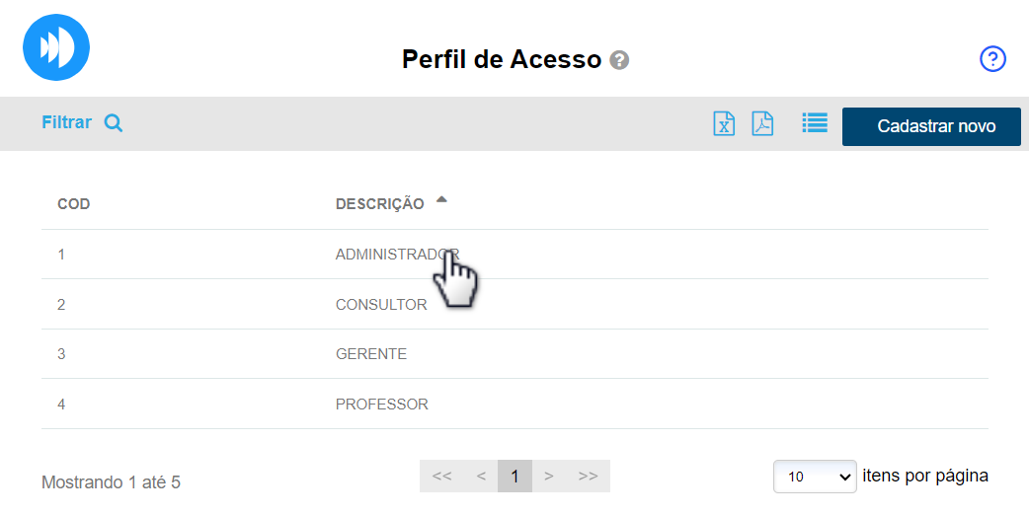Open the items per page dropdown
This screenshot has height=516, width=1029.
(815, 476)
